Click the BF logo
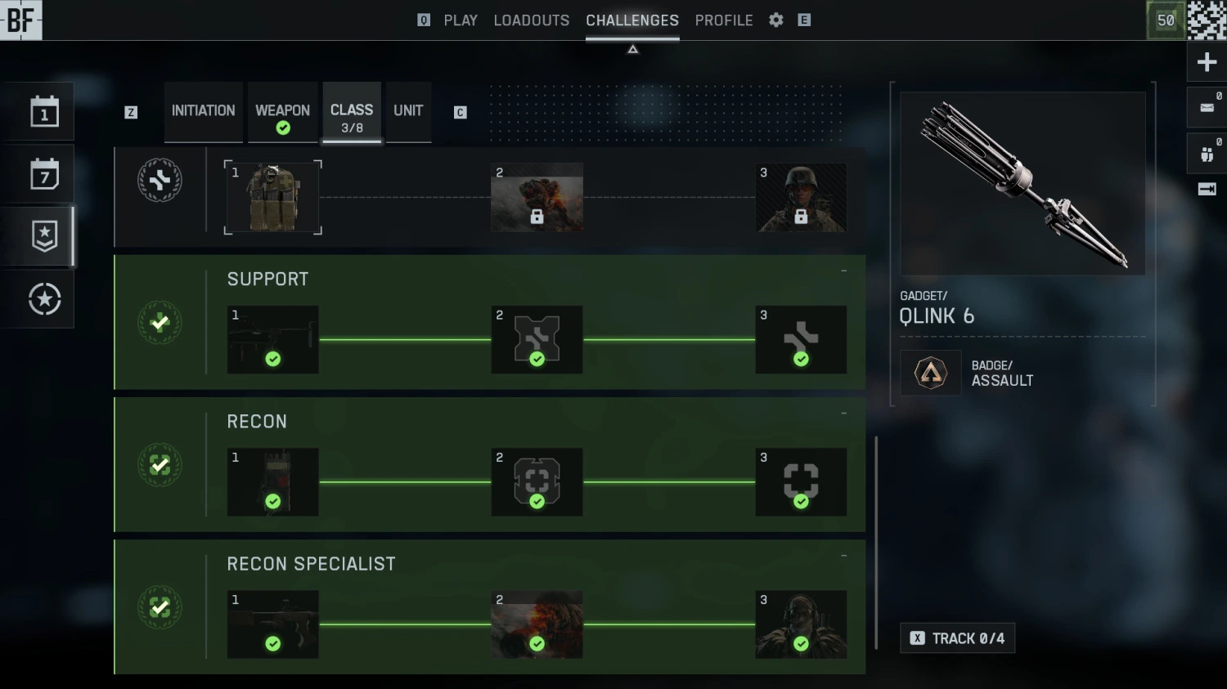Screen dimensions: 1227x689 (x=20, y=20)
